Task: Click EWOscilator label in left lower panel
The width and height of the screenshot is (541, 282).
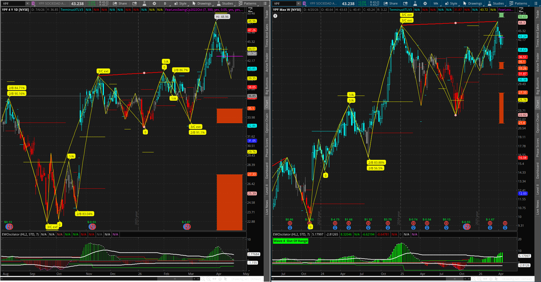Action: tap(21, 234)
